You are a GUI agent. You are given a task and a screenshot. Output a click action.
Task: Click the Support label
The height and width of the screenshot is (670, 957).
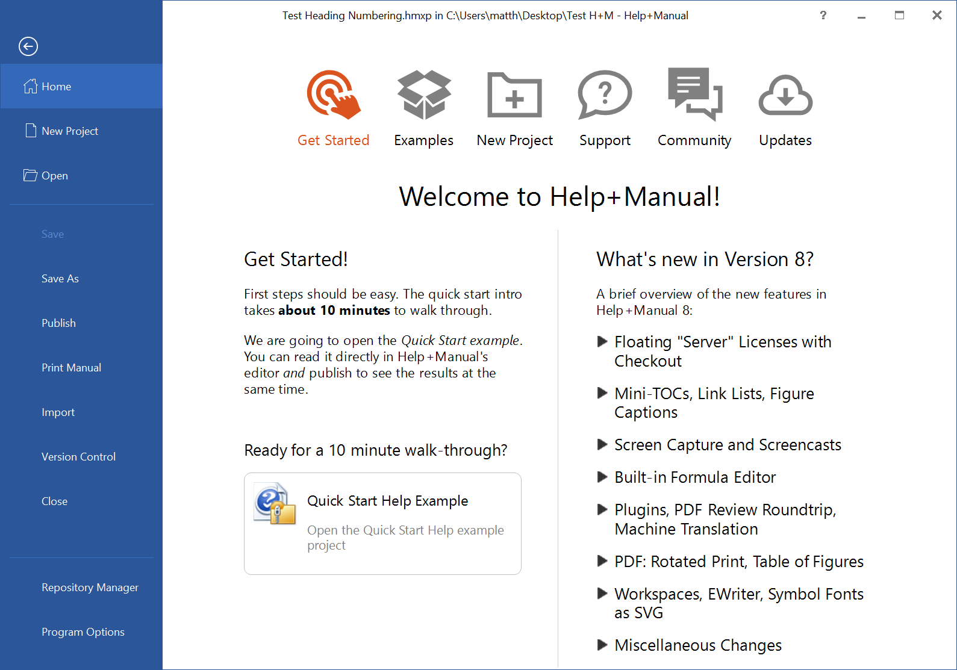tap(605, 140)
